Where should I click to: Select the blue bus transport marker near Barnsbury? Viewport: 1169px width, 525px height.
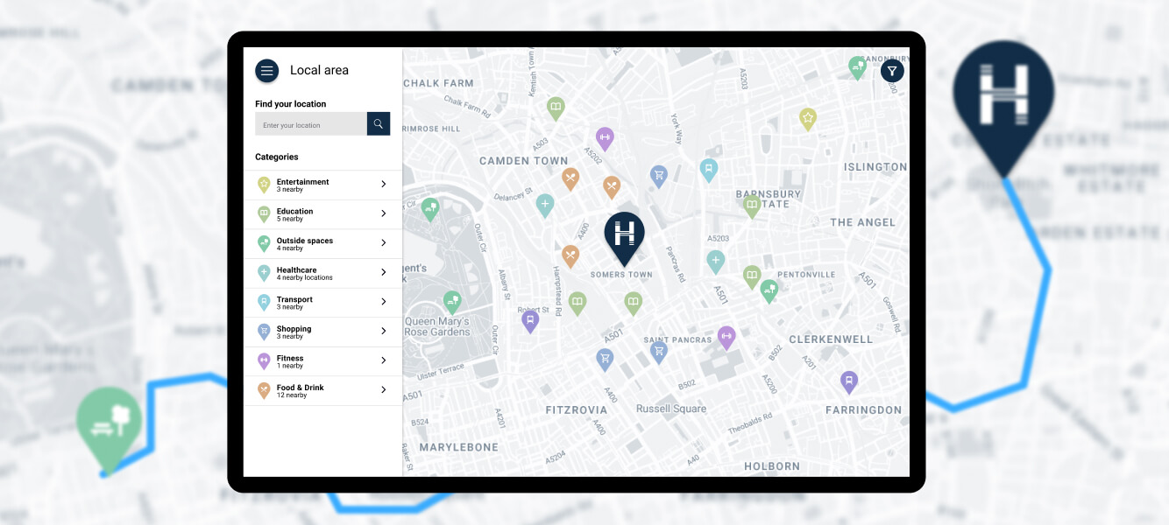click(x=710, y=167)
